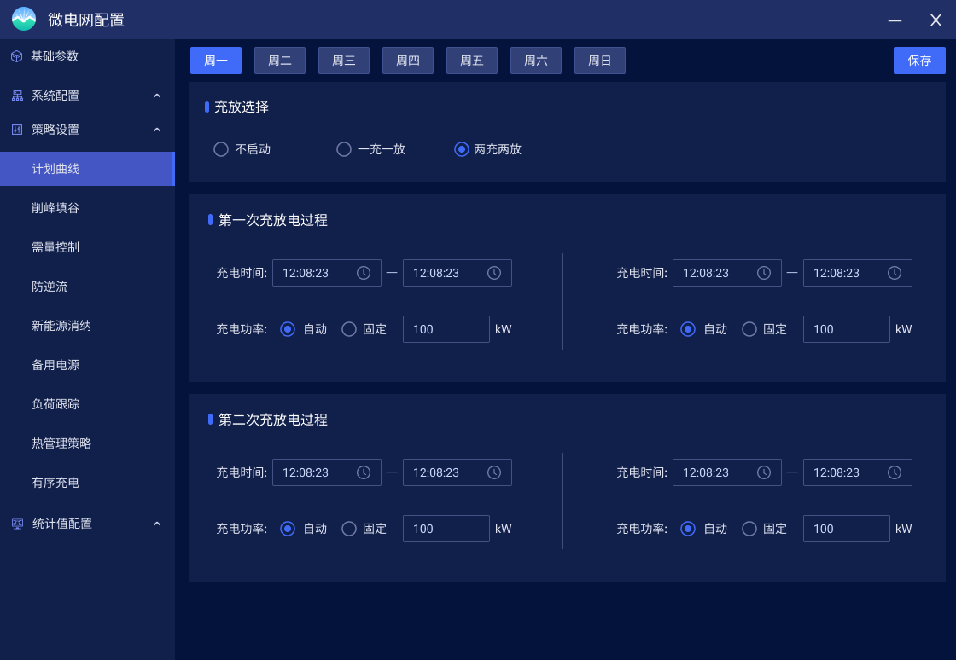Select the 不启动 radio option
Screen dimensions: 956x660
[x=220, y=148]
